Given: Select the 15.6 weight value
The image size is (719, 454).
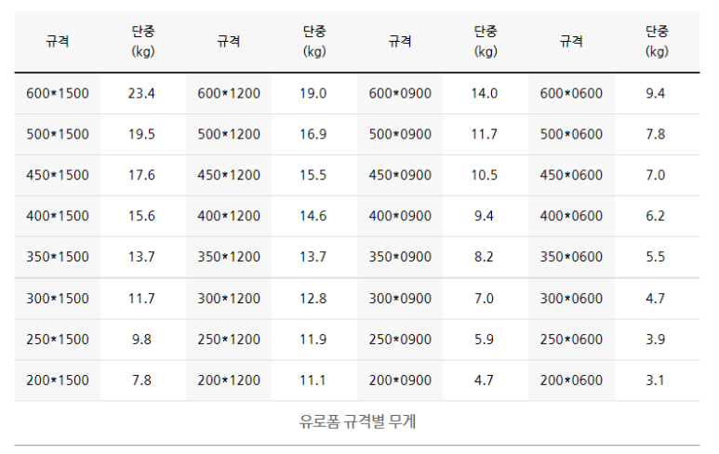Looking at the screenshot, I should 141,216.
